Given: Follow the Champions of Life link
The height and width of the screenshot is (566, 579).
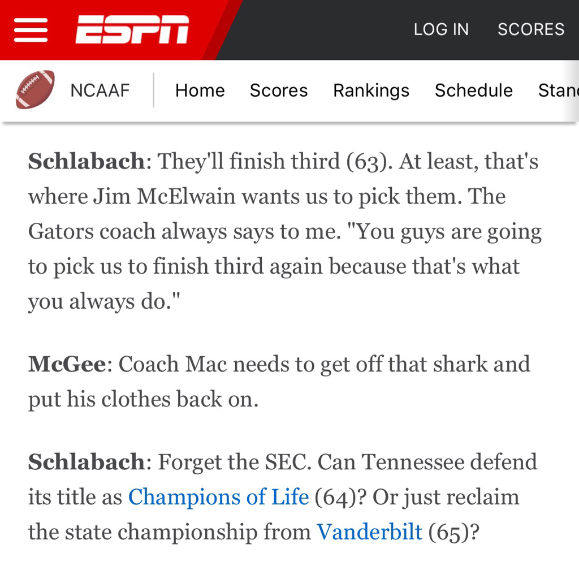Looking at the screenshot, I should click(218, 497).
